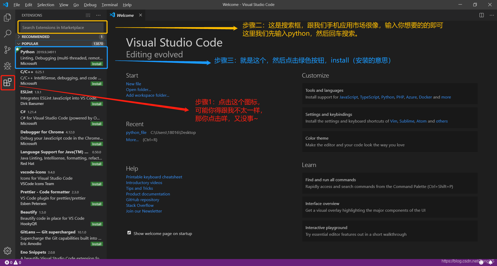This screenshot has height=266, width=497.
Task: Expand the RECOMMENDED section
Action: click(x=61, y=37)
